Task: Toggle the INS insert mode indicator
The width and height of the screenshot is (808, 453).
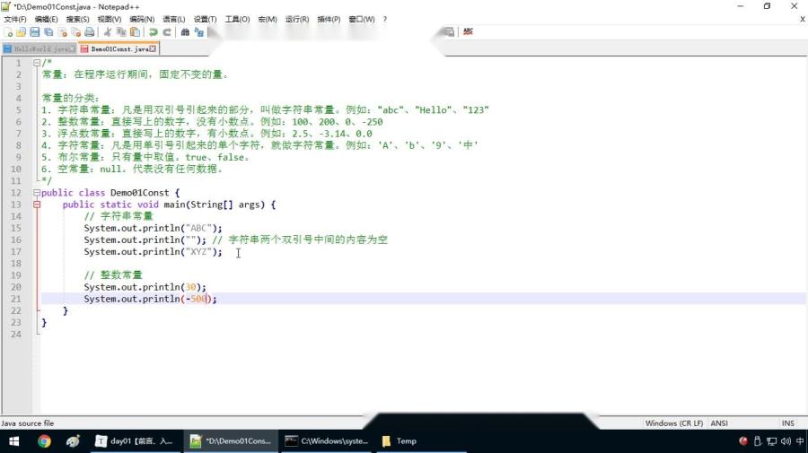Action: pyautogui.click(x=788, y=423)
